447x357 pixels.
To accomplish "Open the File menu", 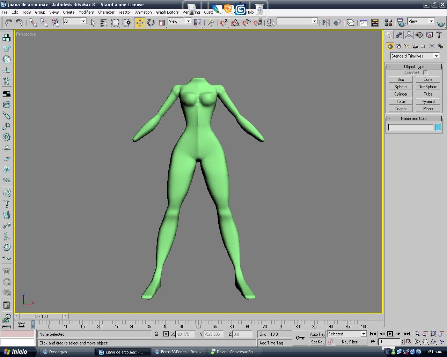I will 5,12.
